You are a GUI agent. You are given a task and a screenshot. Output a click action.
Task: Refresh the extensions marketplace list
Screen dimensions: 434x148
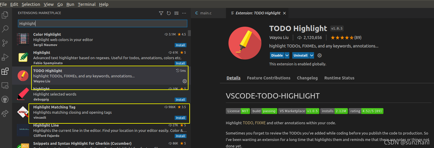pyautogui.click(x=169, y=13)
